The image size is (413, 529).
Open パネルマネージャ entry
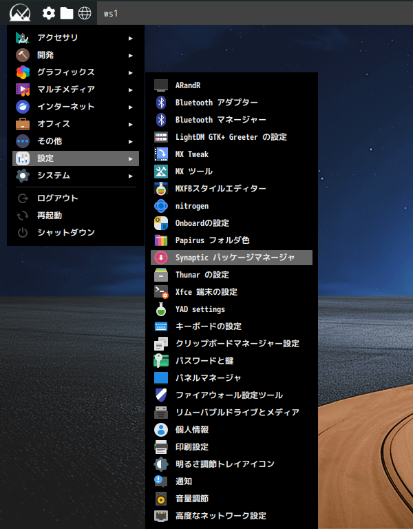pyautogui.click(x=231, y=378)
